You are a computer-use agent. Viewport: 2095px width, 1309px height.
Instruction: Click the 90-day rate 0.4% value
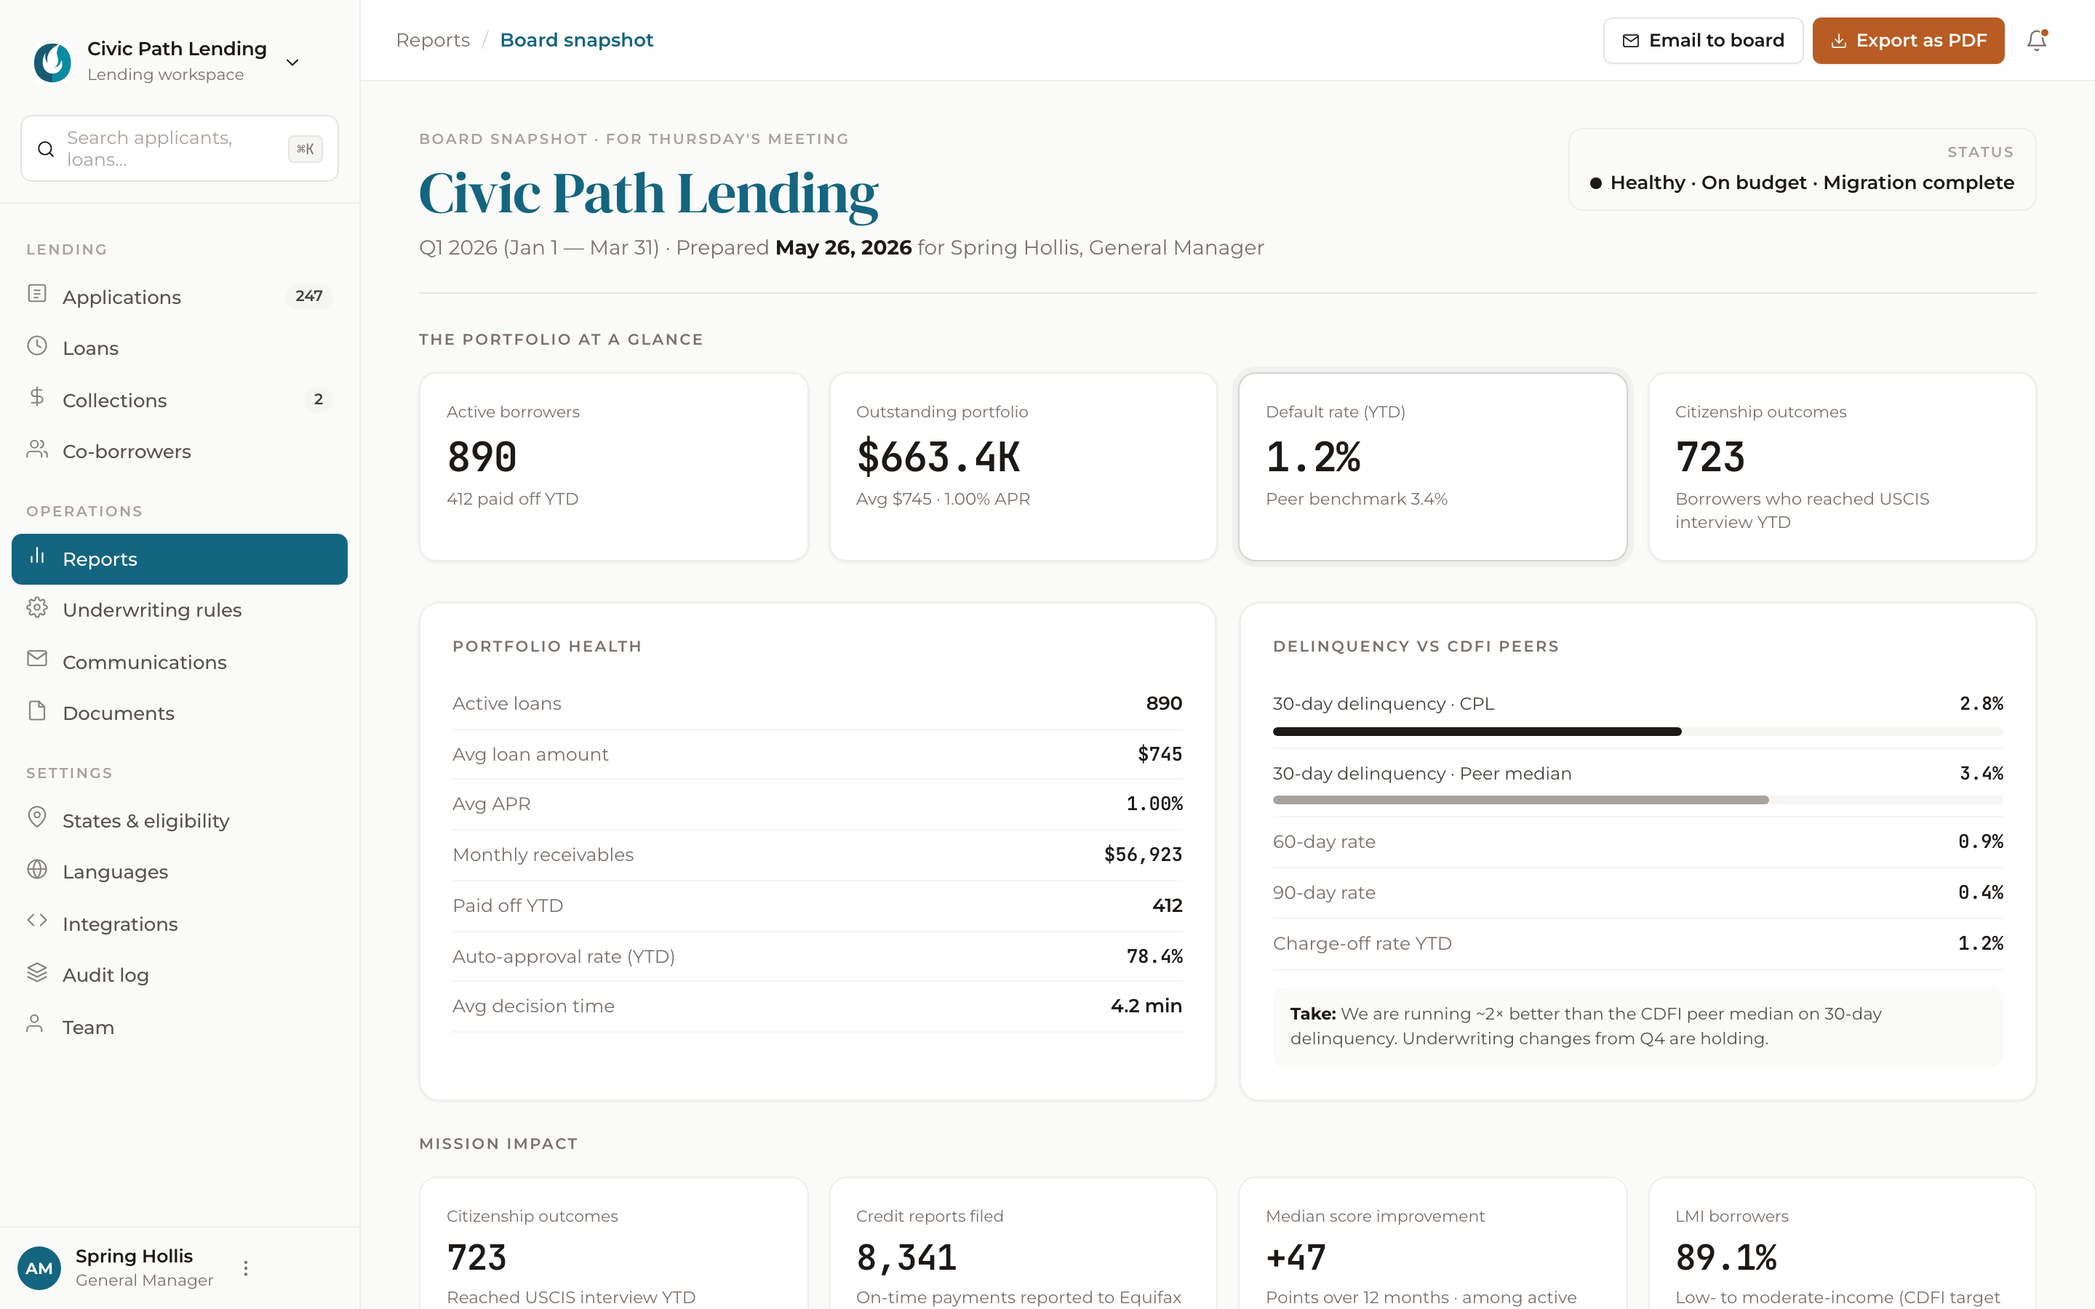[1981, 892]
